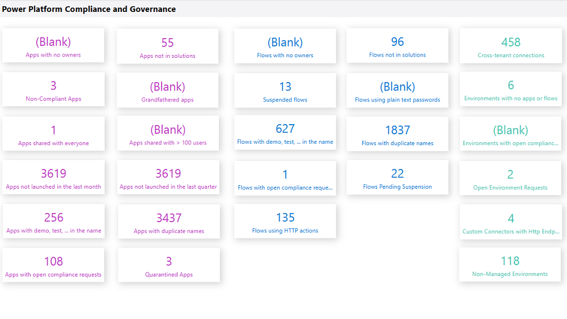Select the Grandfathered apps card

tap(167, 90)
